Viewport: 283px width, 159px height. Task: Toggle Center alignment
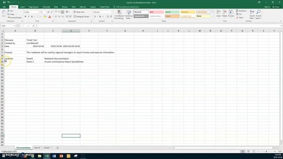pos(59,17)
